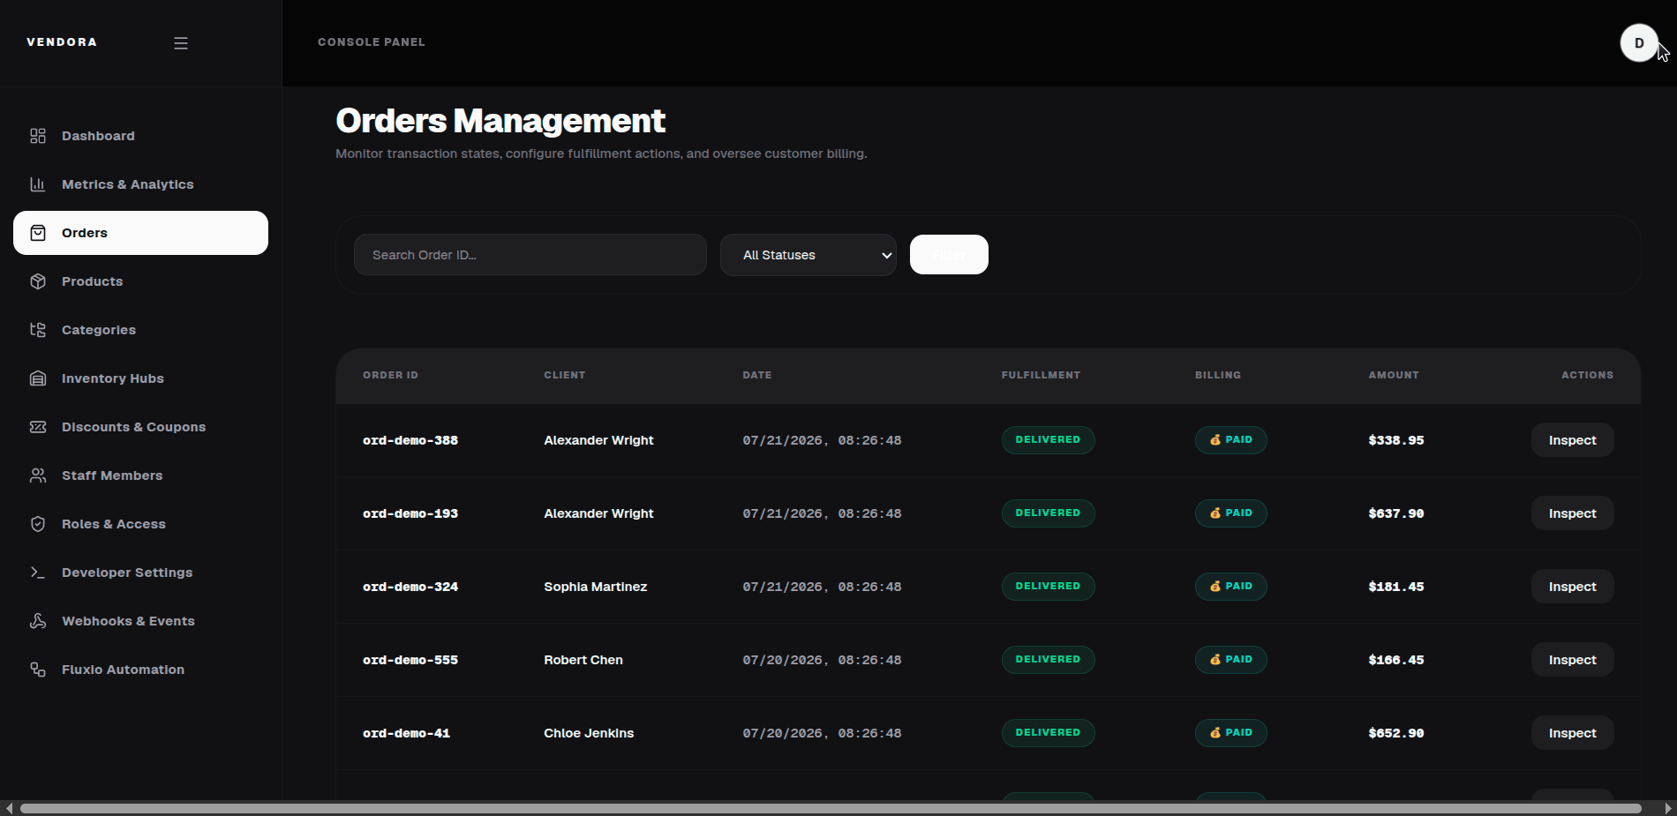Click the Categories tree icon
The height and width of the screenshot is (816, 1677).
38,330
